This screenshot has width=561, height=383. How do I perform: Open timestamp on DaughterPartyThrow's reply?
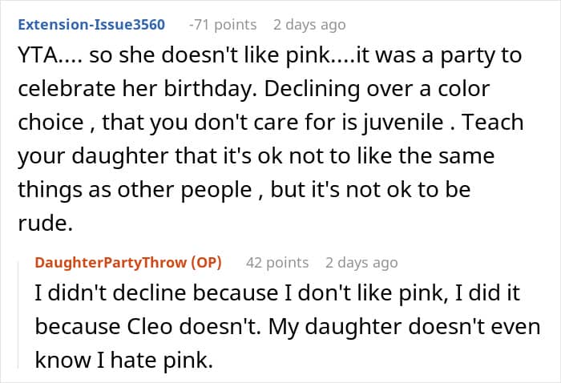[x=361, y=262]
